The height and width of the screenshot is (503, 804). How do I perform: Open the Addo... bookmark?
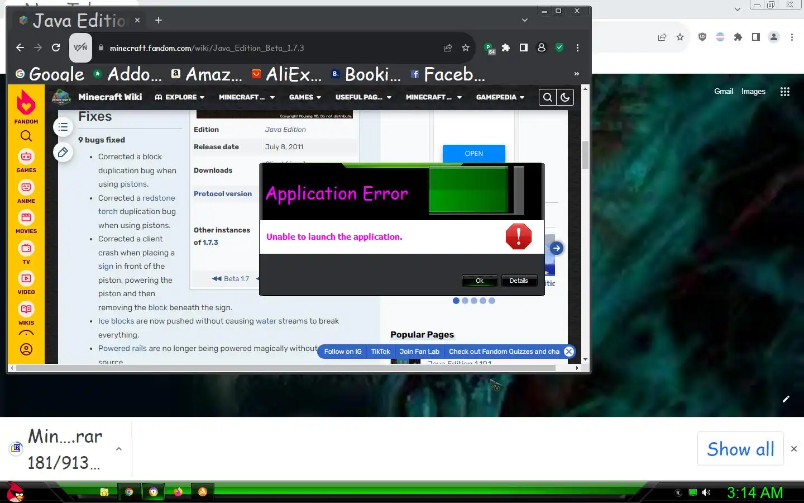click(x=127, y=74)
